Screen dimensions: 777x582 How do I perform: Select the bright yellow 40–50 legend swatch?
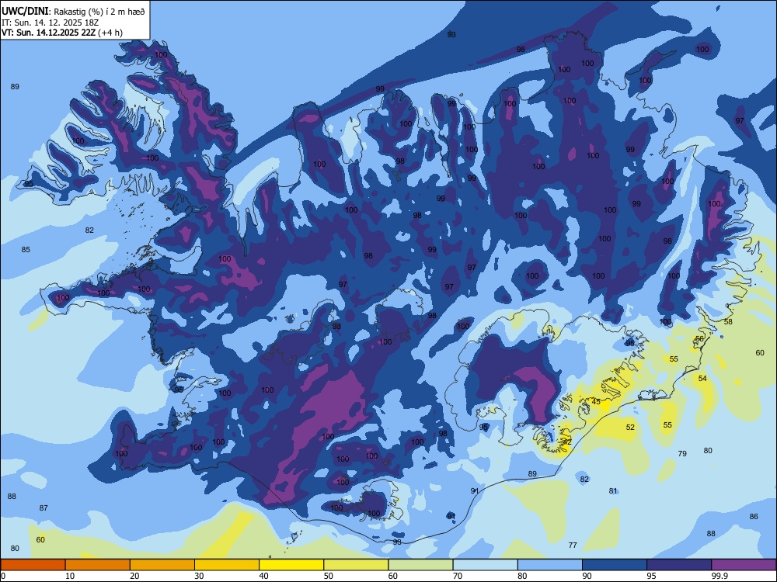(291, 565)
